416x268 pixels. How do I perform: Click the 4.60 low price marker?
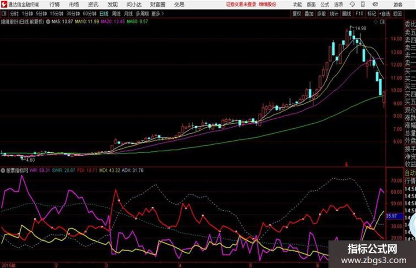pos(30,160)
